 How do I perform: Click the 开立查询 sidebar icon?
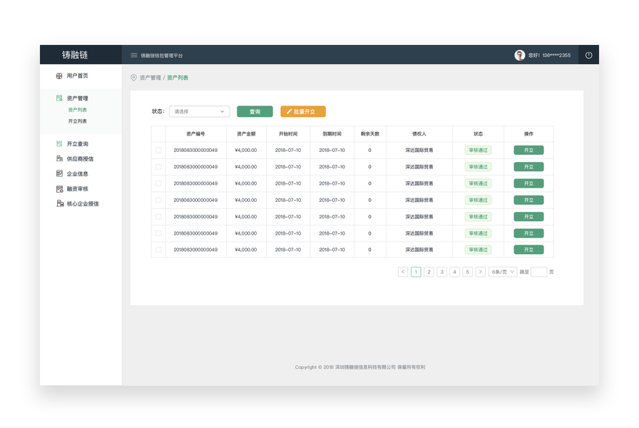coord(59,143)
